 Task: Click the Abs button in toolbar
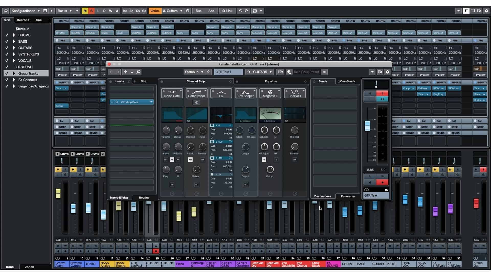coord(211,11)
